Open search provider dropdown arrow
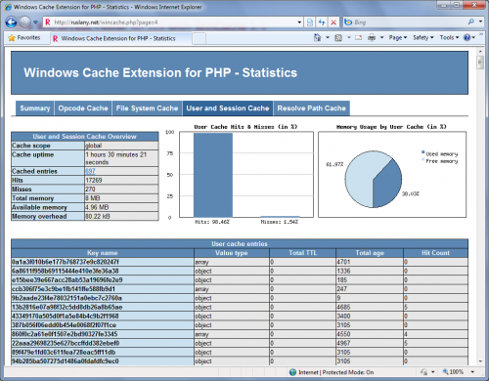 [480, 21]
